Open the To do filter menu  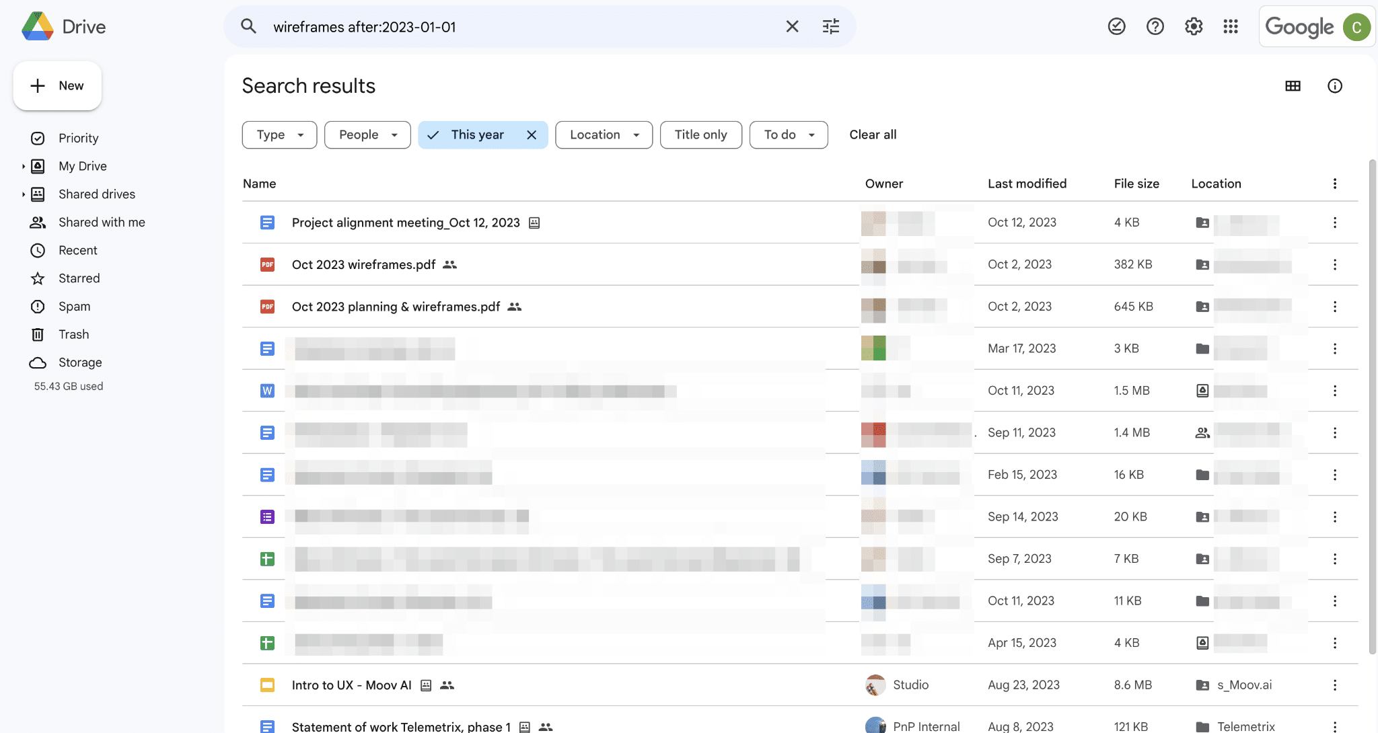click(x=789, y=134)
